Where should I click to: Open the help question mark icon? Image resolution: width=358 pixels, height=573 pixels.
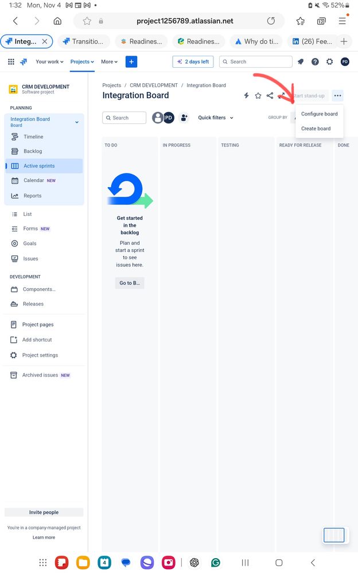click(316, 62)
